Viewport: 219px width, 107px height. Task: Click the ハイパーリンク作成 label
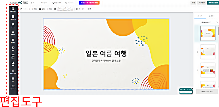coord(30,9)
